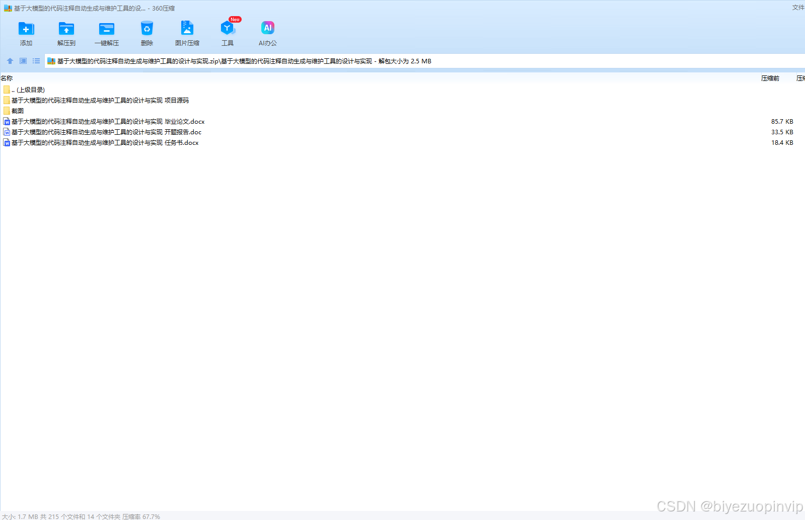Open the 工具 (Tools) icon with New badge
The width and height of the screenshot is (805, 520).
228,28
